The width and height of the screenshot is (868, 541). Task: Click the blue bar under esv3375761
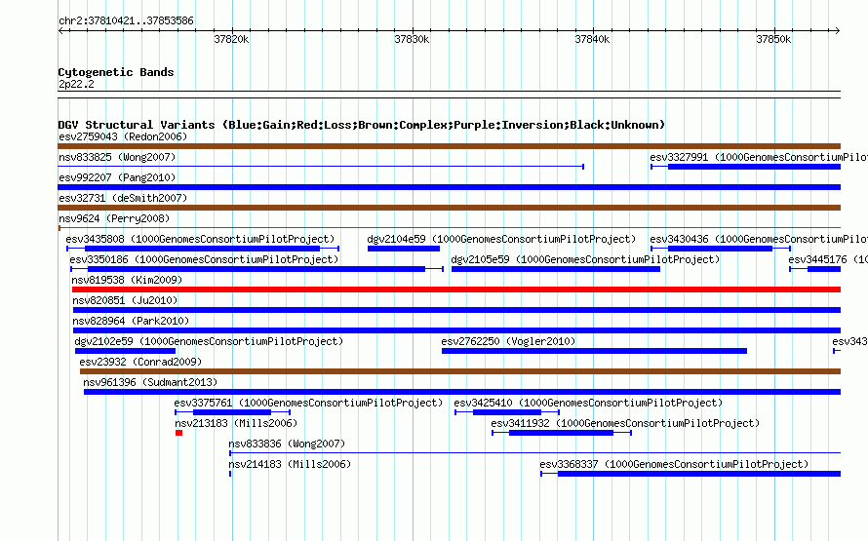(x=232, y=412)
